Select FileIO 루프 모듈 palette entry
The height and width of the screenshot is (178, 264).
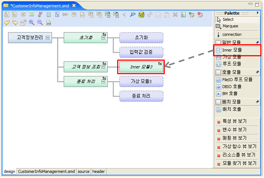click(x=237, y=80)
